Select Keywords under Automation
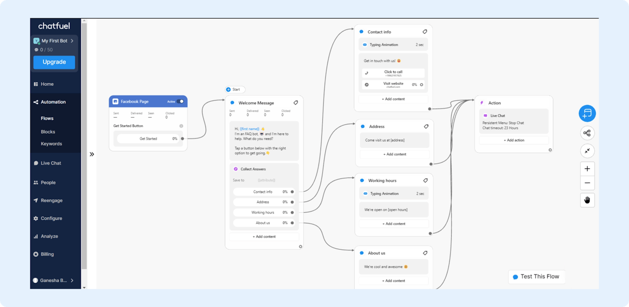This screenshot has width=629, height=307. point(51,144)
